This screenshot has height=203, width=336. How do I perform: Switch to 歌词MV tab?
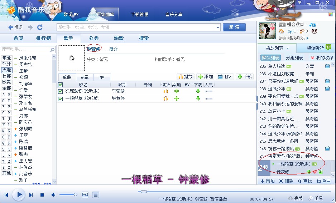(x=71, y=15)
